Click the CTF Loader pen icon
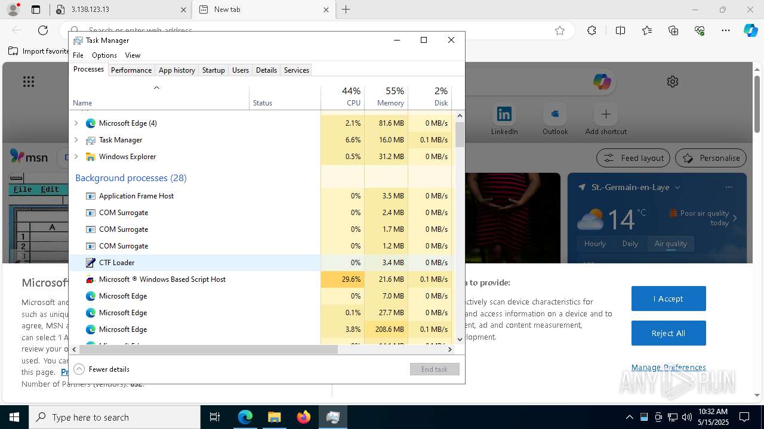 point(91,263)
